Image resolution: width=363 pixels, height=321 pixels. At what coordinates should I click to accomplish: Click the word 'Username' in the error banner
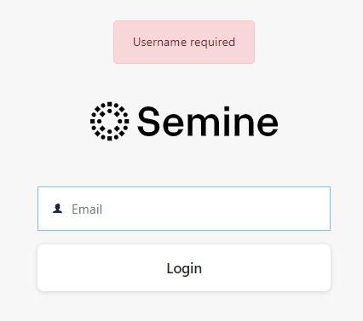pyautogui.click(x=160, y=42)
